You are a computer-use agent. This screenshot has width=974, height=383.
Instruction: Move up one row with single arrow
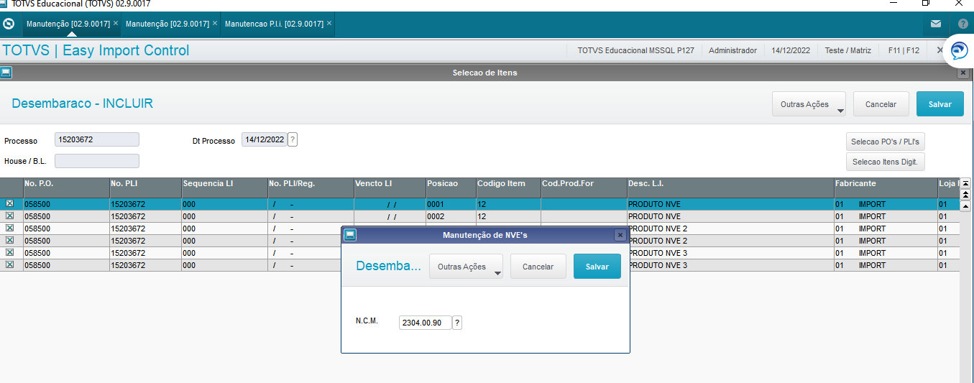pyautogui.click(x=965, y=205)
